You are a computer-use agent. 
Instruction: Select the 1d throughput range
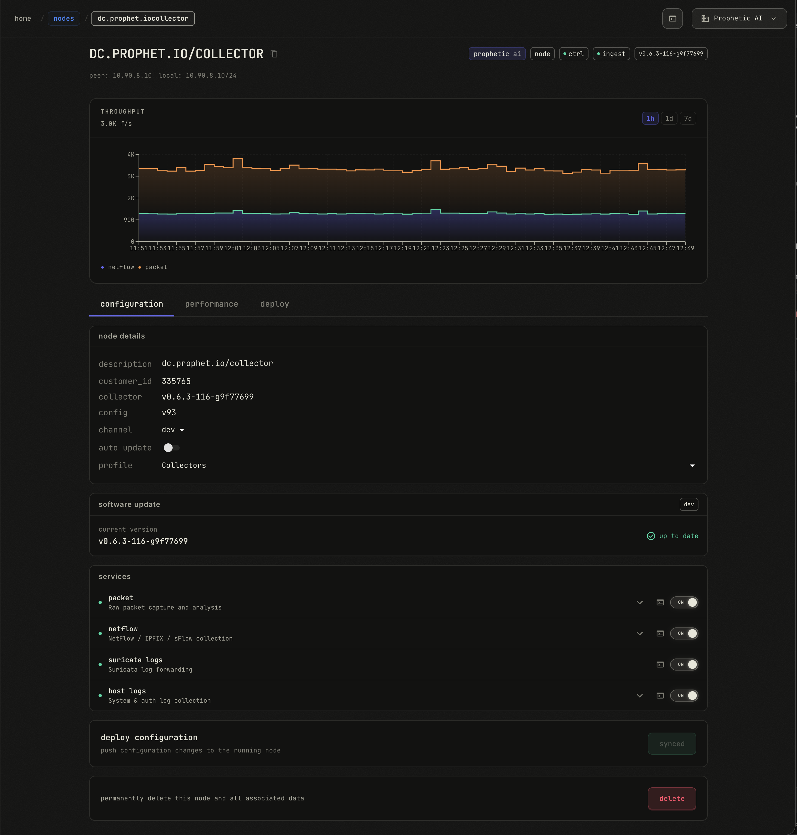point(669,118)
